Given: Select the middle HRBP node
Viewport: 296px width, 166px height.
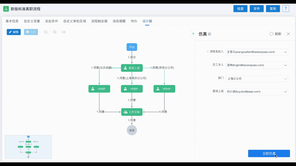Looking at the screenshot, I should (132, 89).
